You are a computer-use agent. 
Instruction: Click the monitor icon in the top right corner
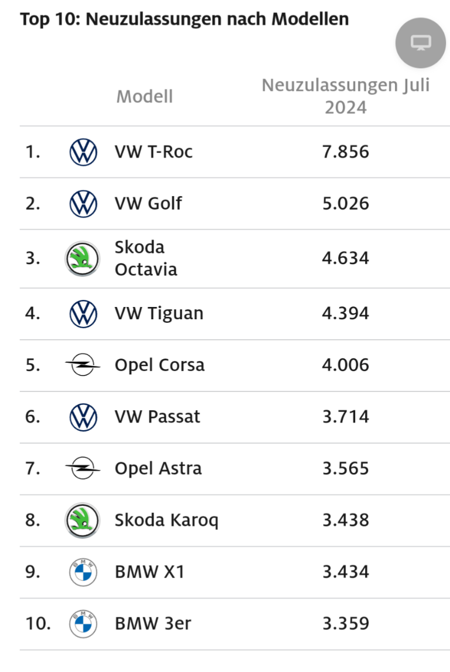[x=420, y=43]
